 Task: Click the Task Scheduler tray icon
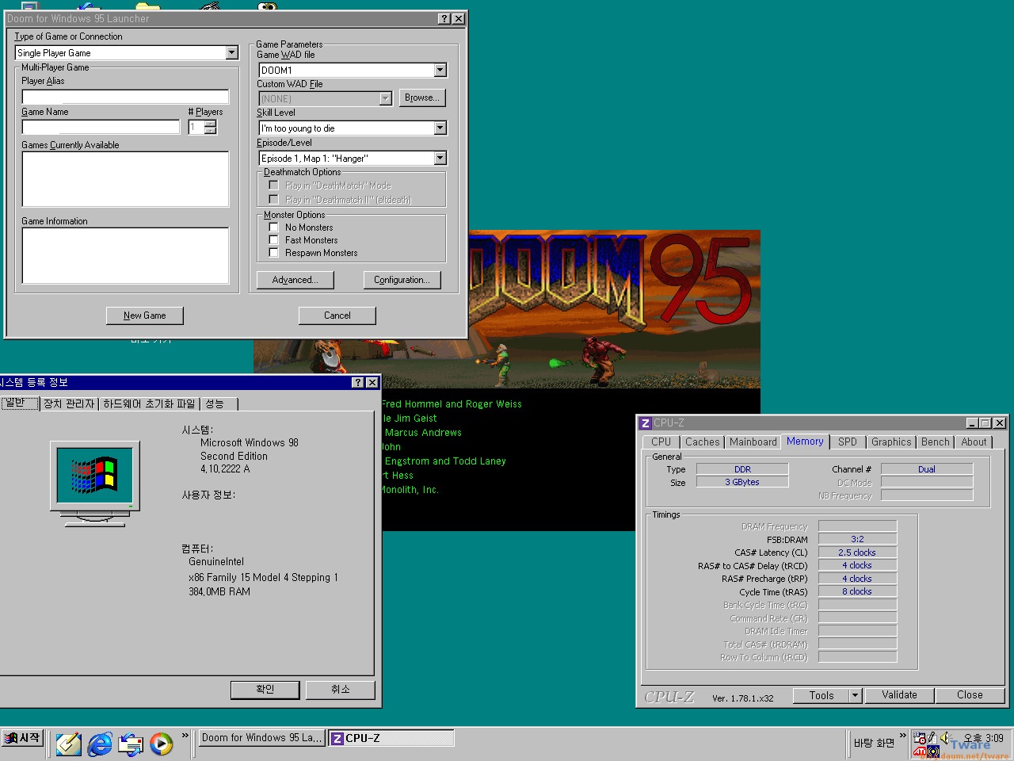(920, 738)
